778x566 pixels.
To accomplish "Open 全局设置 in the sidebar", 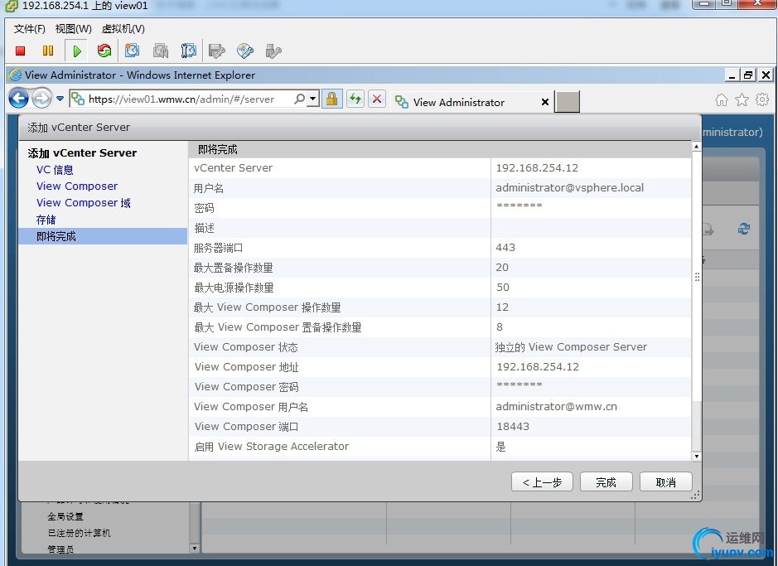I will tap(65, 516).
